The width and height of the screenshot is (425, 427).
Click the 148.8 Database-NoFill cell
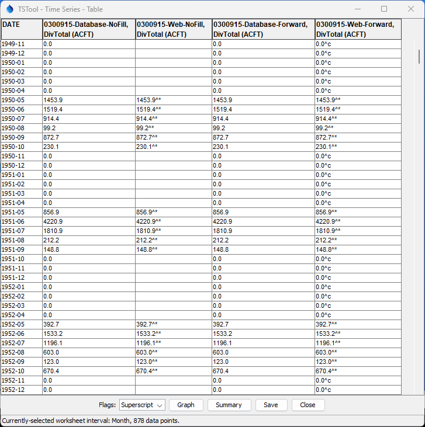coord(89,250)
